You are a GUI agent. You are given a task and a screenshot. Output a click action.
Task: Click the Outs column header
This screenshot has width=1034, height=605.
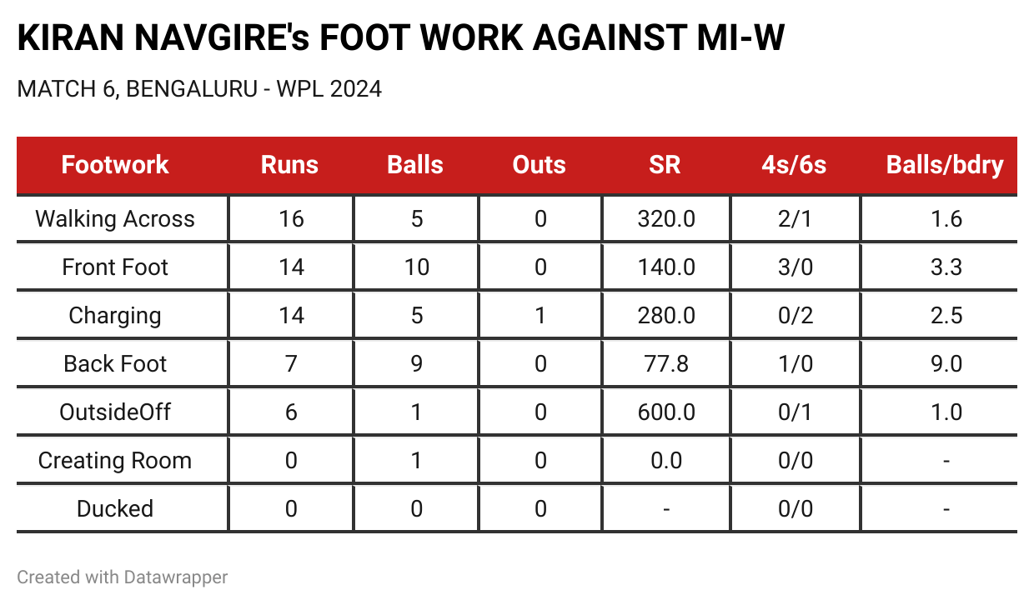tap(540, 165)
